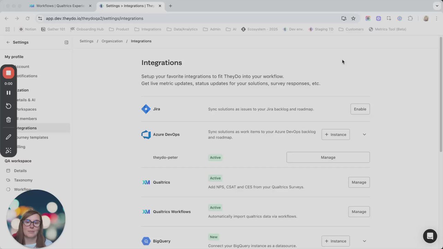
Task: Manage the Qualtrics Workflows integration
Action: point(359,212)
